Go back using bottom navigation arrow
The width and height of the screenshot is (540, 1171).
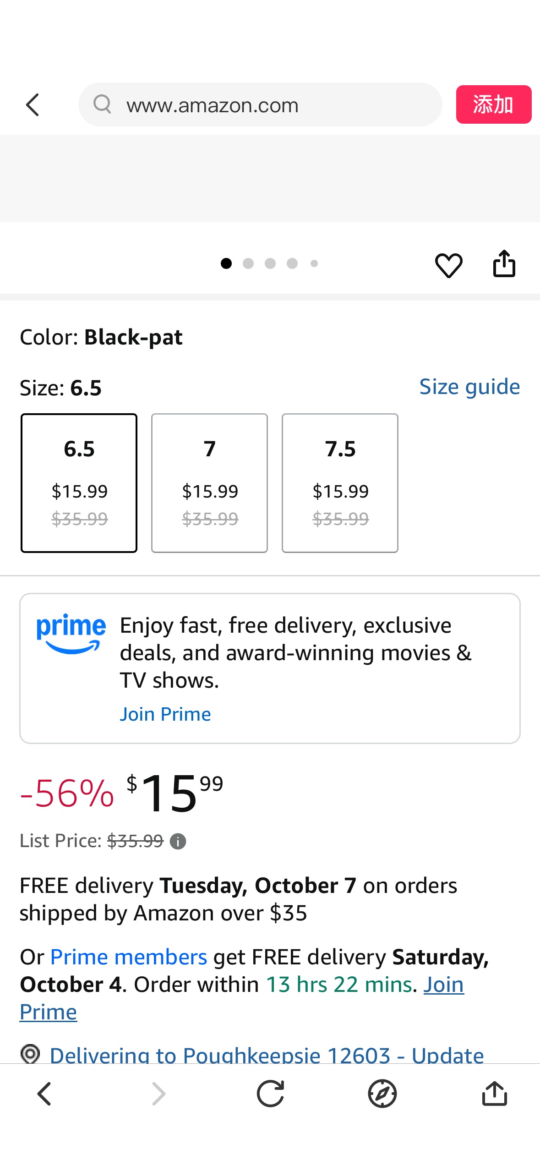(x=44, y=1094)
